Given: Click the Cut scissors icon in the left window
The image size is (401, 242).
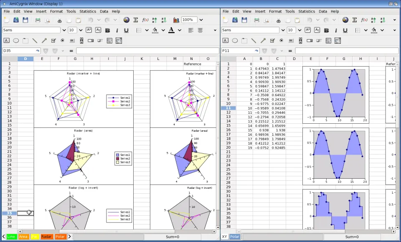Looking at the screenshot, I should (59, 20).
